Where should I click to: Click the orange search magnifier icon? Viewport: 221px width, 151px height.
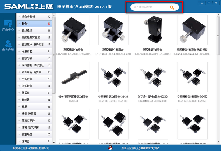(172, 7)
